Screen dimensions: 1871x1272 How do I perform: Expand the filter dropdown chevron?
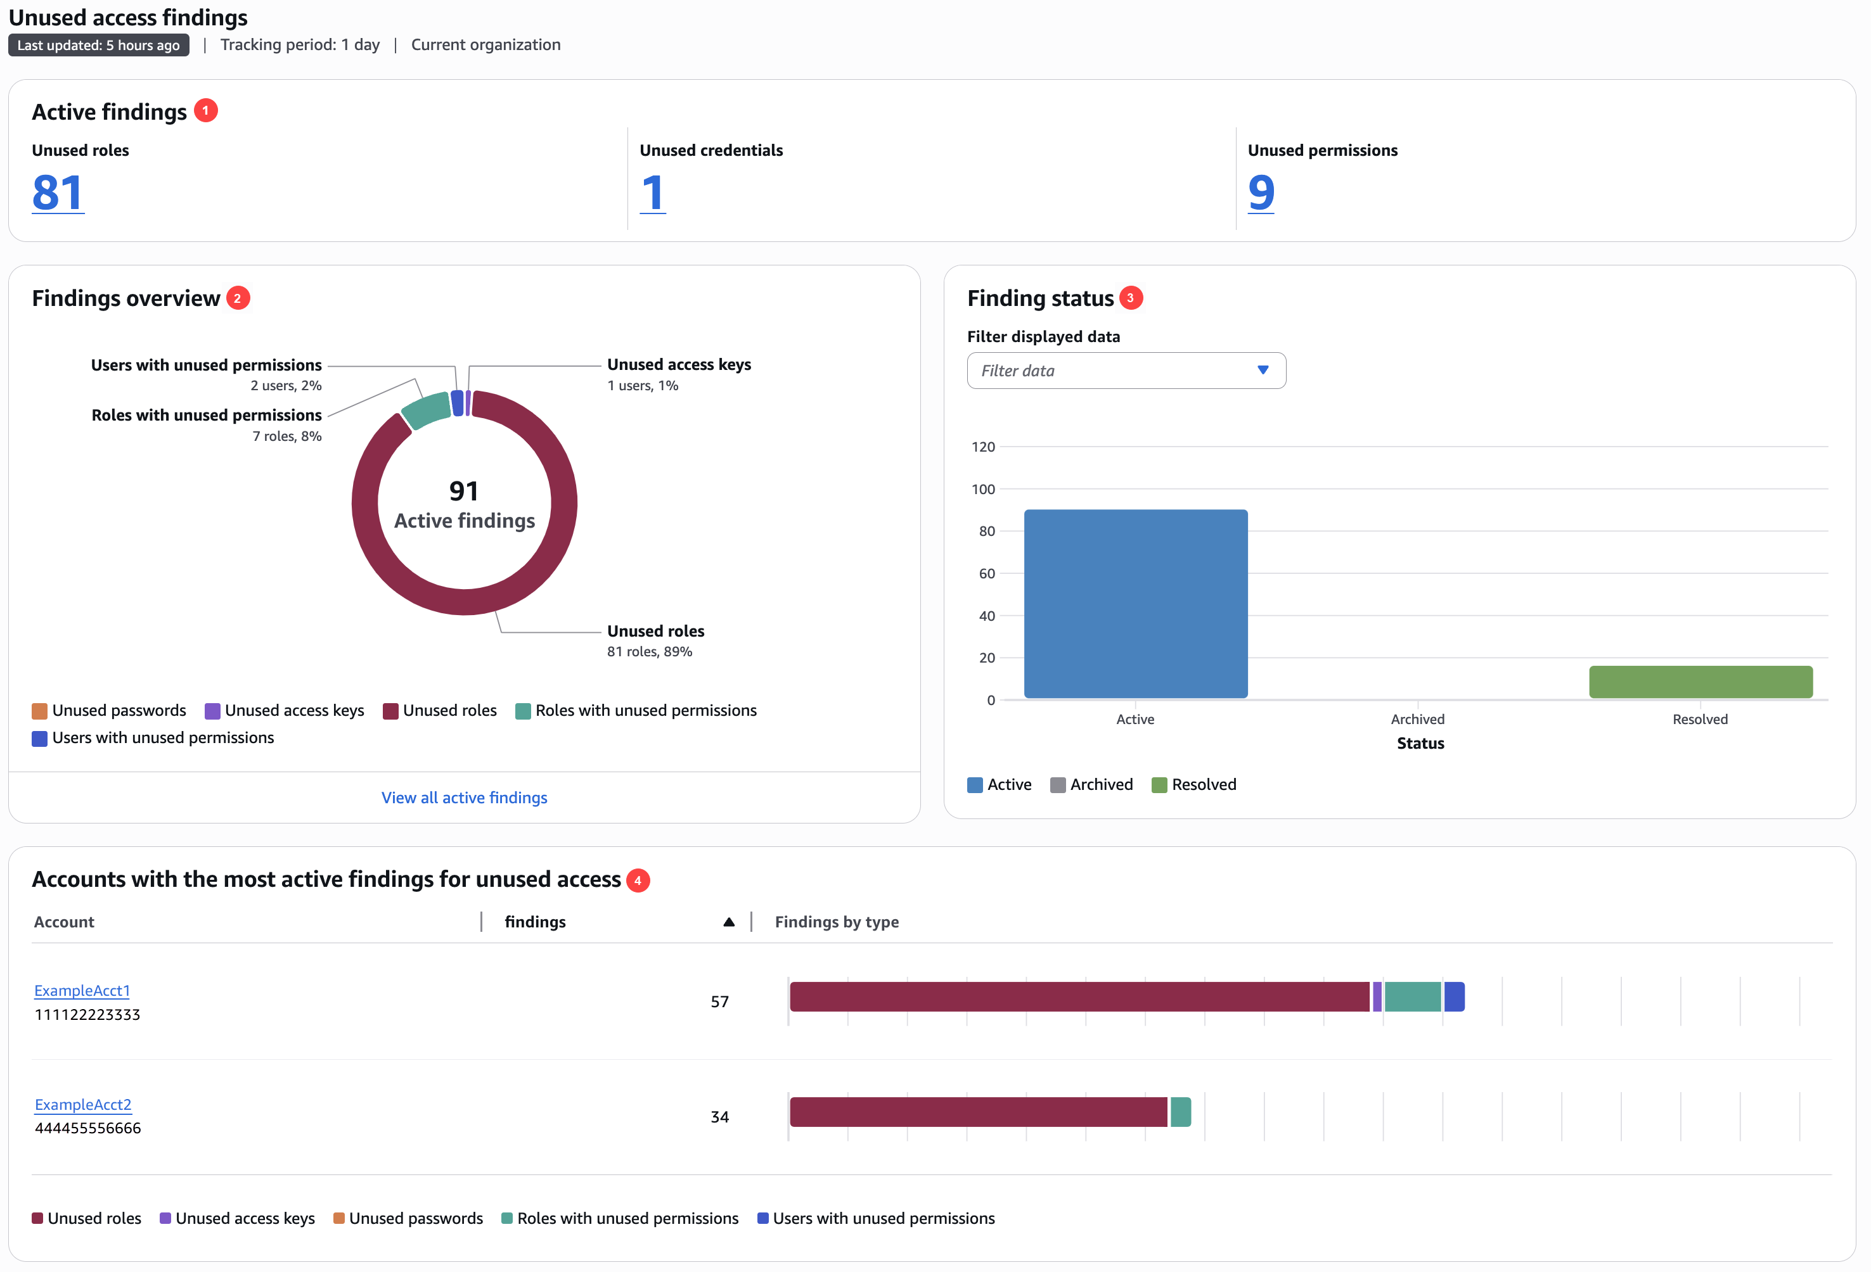click(x=1265, y=371)
